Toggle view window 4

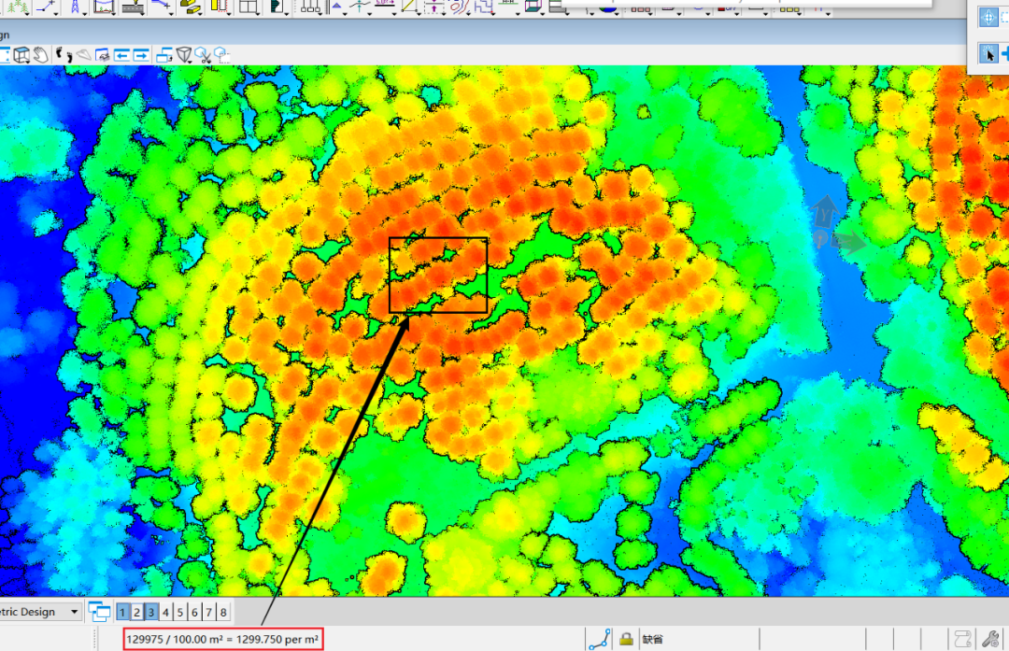165,612
